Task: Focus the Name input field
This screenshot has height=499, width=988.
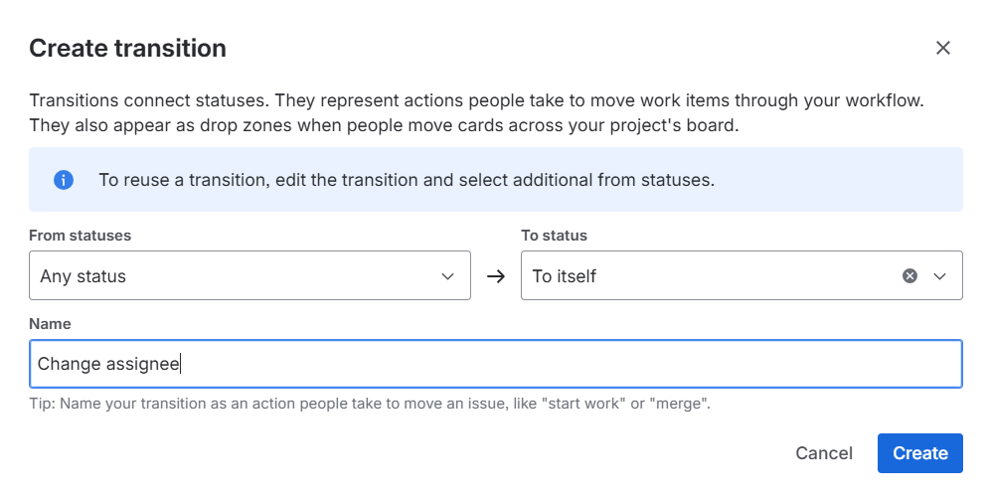Action: tap(495, 364)
